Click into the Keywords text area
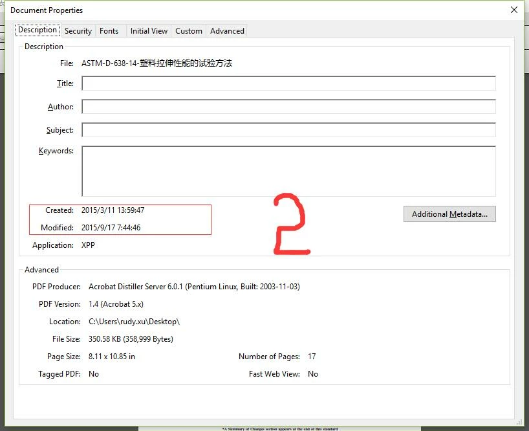Viewport: 529px width, 431px height. tap(288, 171)
